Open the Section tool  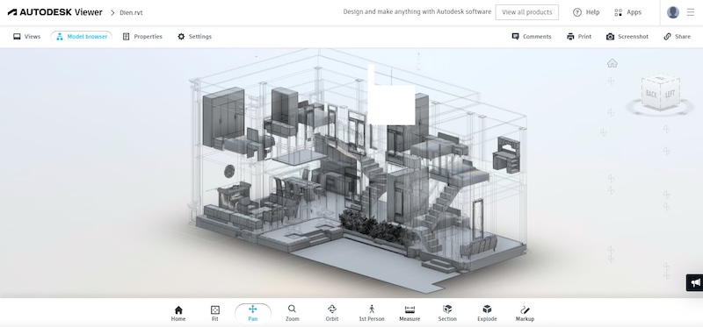tap(447, 313)
